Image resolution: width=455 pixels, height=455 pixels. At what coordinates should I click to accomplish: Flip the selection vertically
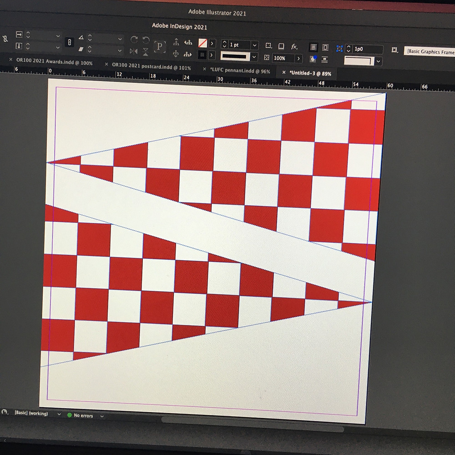pyautogui.click(x=146, y=52)
